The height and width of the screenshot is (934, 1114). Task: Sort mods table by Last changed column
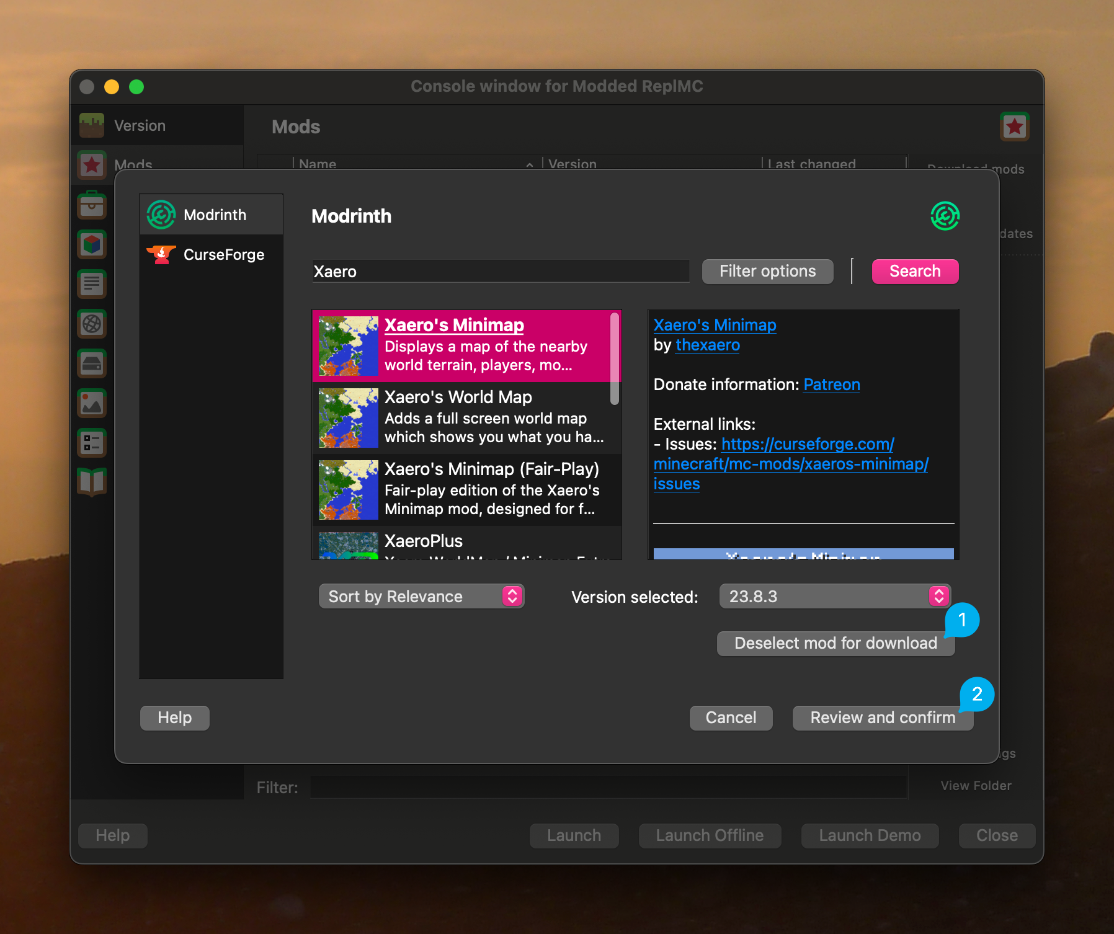[834, 163]
